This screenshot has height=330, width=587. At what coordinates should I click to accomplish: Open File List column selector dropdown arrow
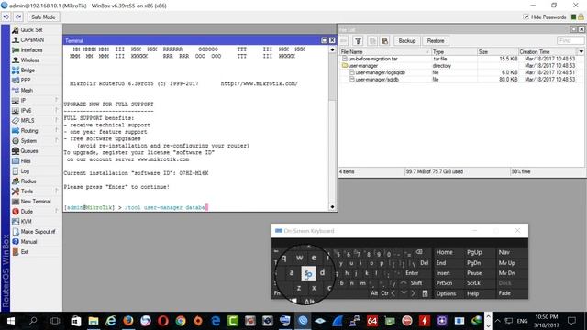(581, 51)
